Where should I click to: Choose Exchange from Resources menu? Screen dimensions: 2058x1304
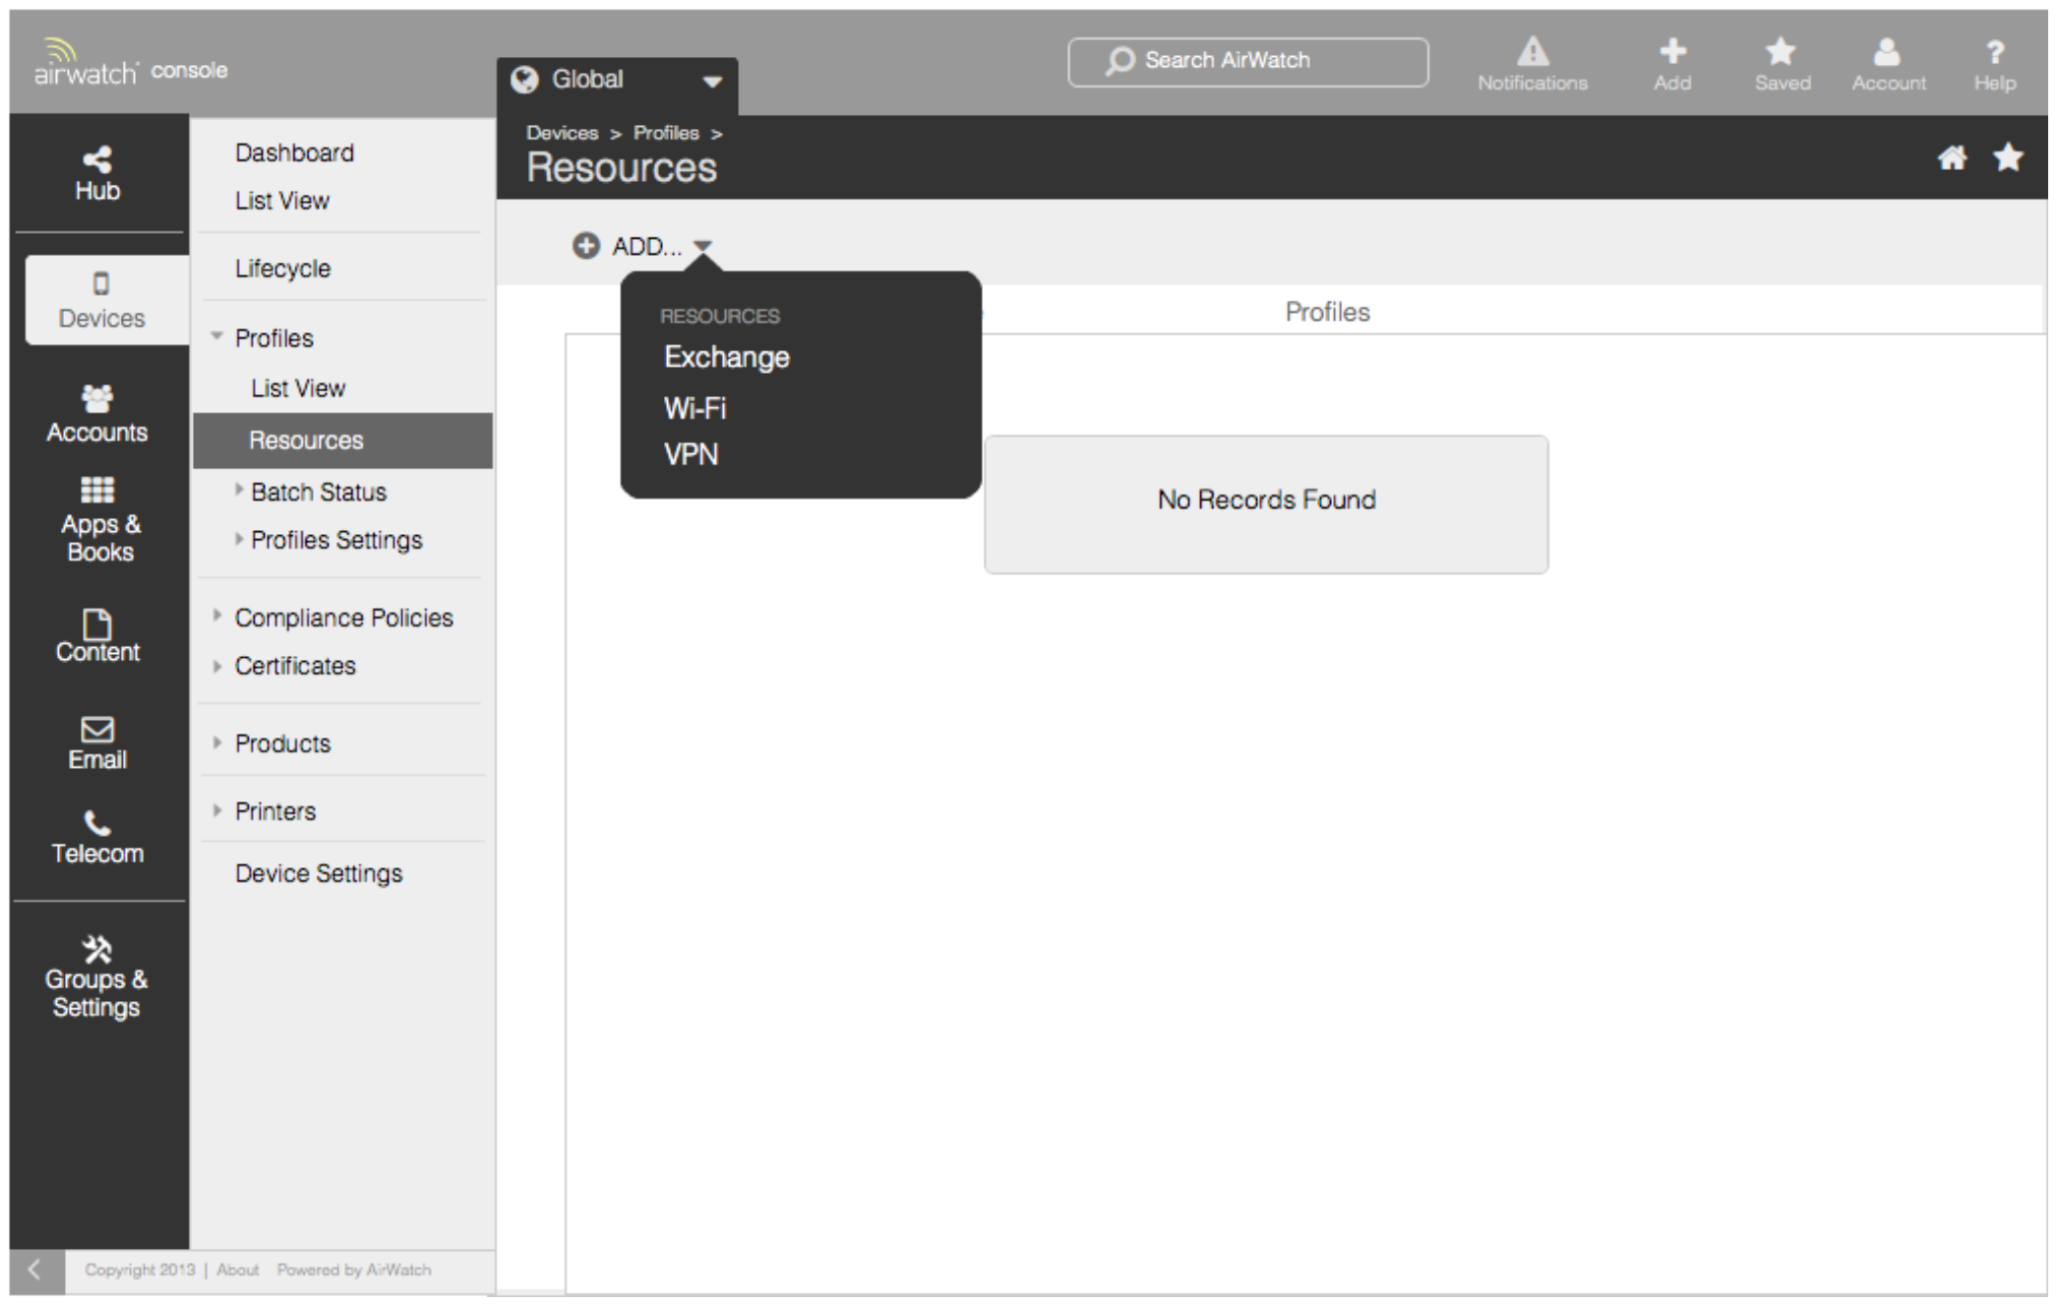[727, 357]
